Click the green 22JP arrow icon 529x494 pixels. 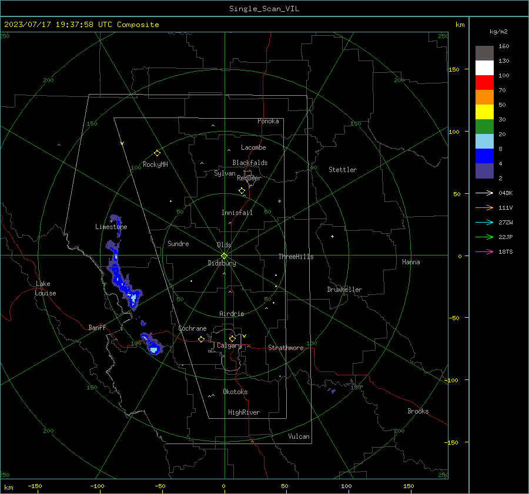[x=484, y=237]
